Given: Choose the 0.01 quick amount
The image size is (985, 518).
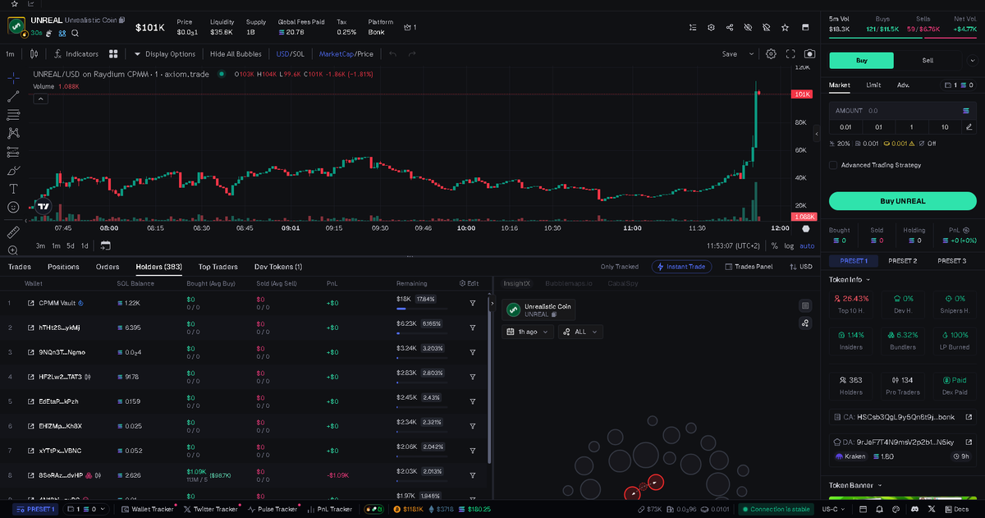Looking at the screenshot, I should tap(845, 126).
